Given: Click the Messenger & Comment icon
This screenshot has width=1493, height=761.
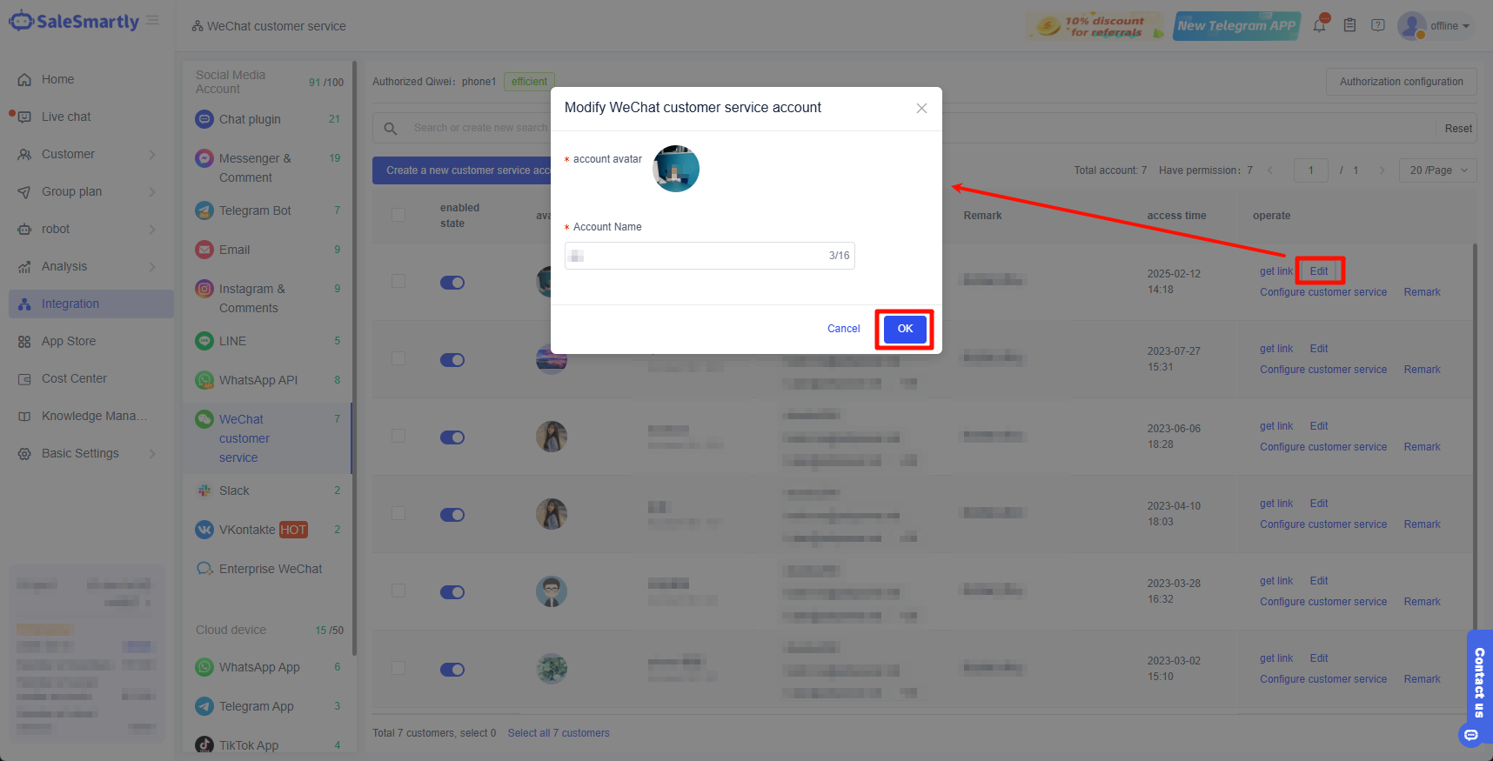Looking at the screenshot, I should 204,158.
